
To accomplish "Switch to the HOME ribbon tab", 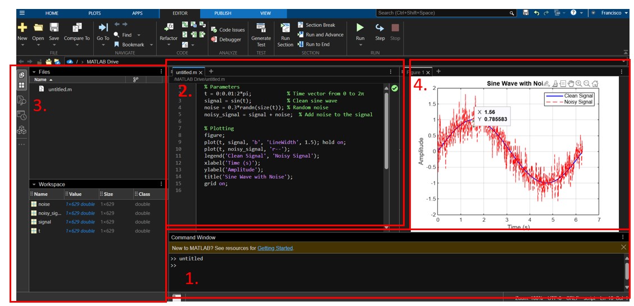I will point(52,13).
